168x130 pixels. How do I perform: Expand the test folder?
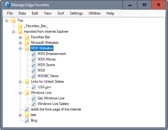tap(20, 115)
